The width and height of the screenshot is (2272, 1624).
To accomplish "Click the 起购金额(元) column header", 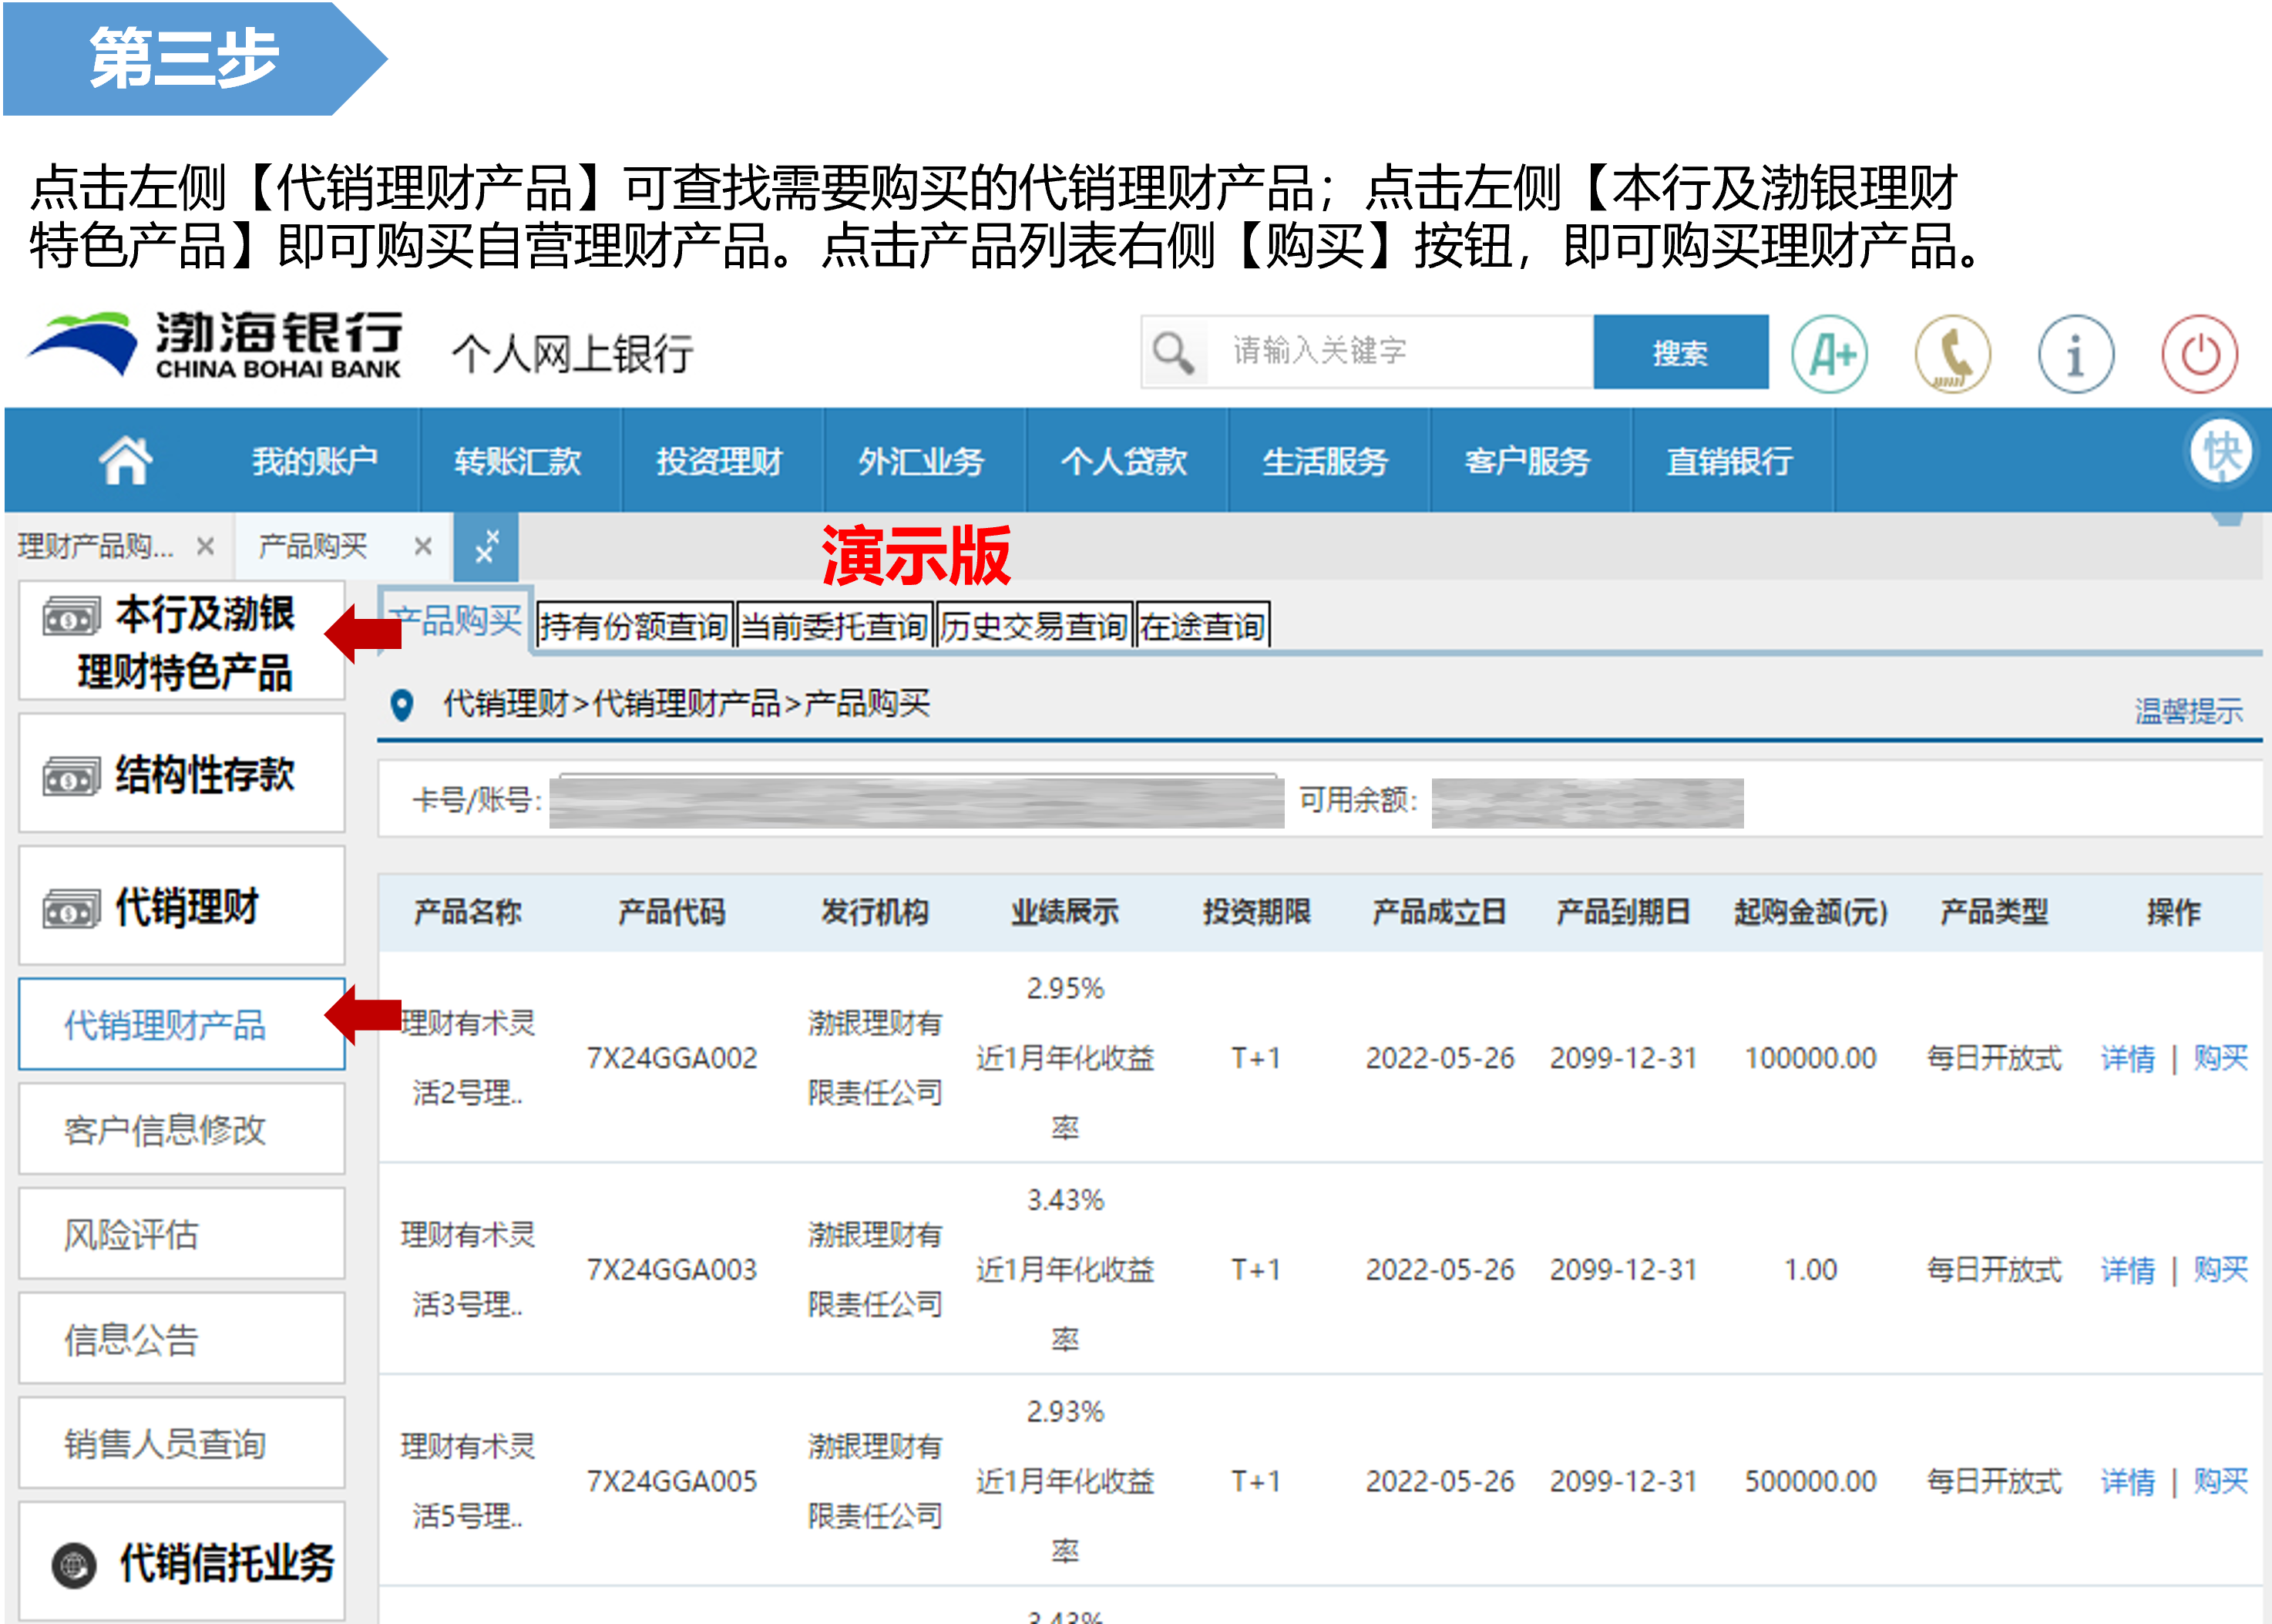I will coord(1810,912).
